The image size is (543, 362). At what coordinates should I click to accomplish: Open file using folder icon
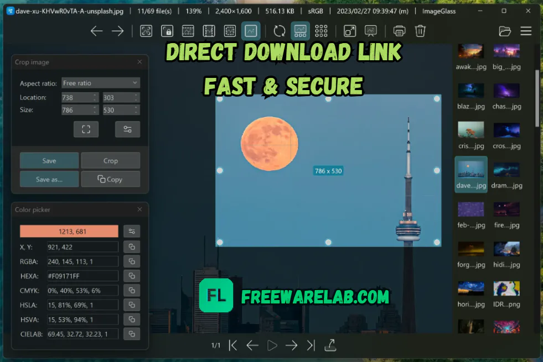505,31
